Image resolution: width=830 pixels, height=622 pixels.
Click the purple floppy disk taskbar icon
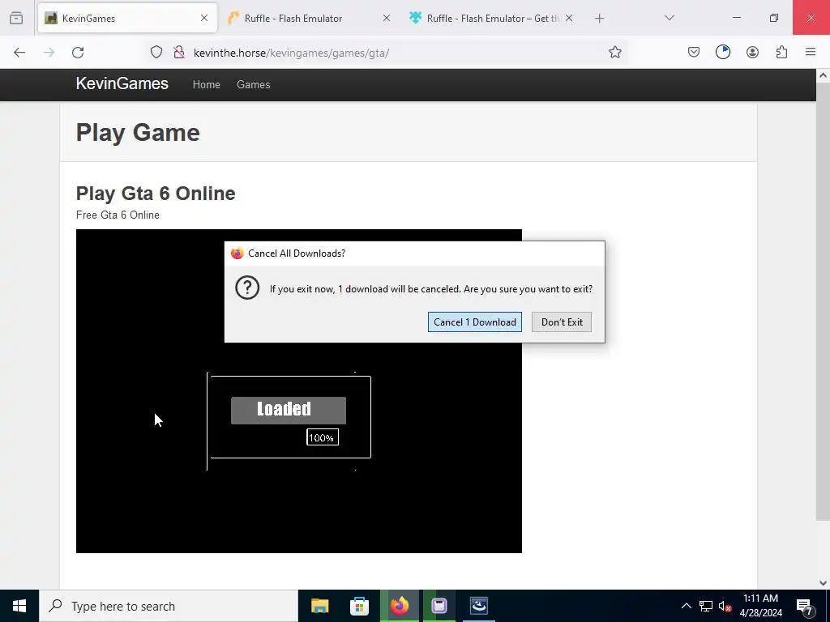click(439, 606)
